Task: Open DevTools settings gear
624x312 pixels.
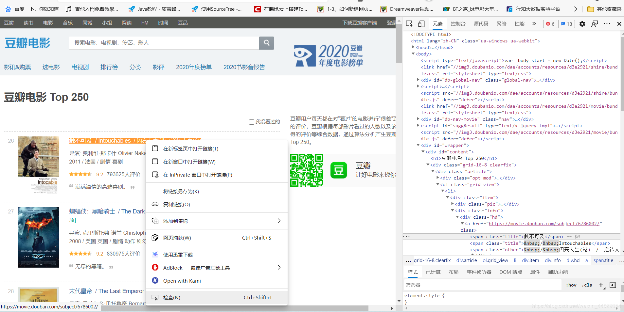Action: tap(582, 23)
